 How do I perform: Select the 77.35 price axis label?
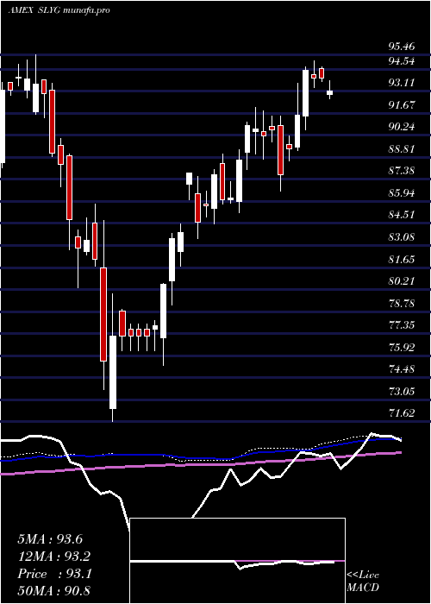click(402, 326)
